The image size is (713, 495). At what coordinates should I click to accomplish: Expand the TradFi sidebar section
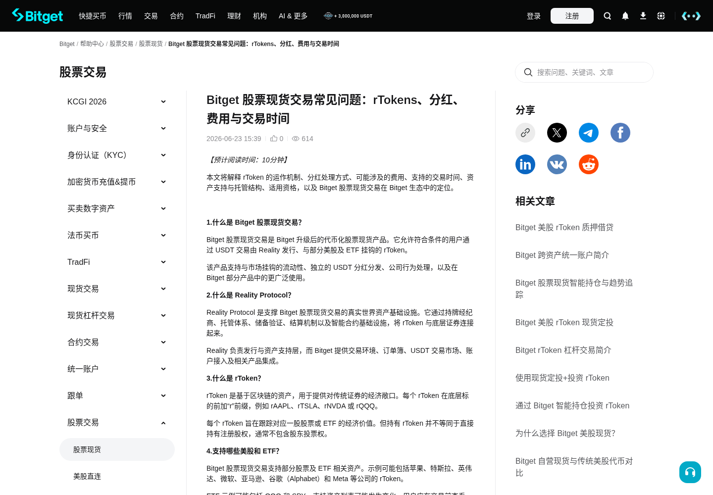click(x=117, y=262)
